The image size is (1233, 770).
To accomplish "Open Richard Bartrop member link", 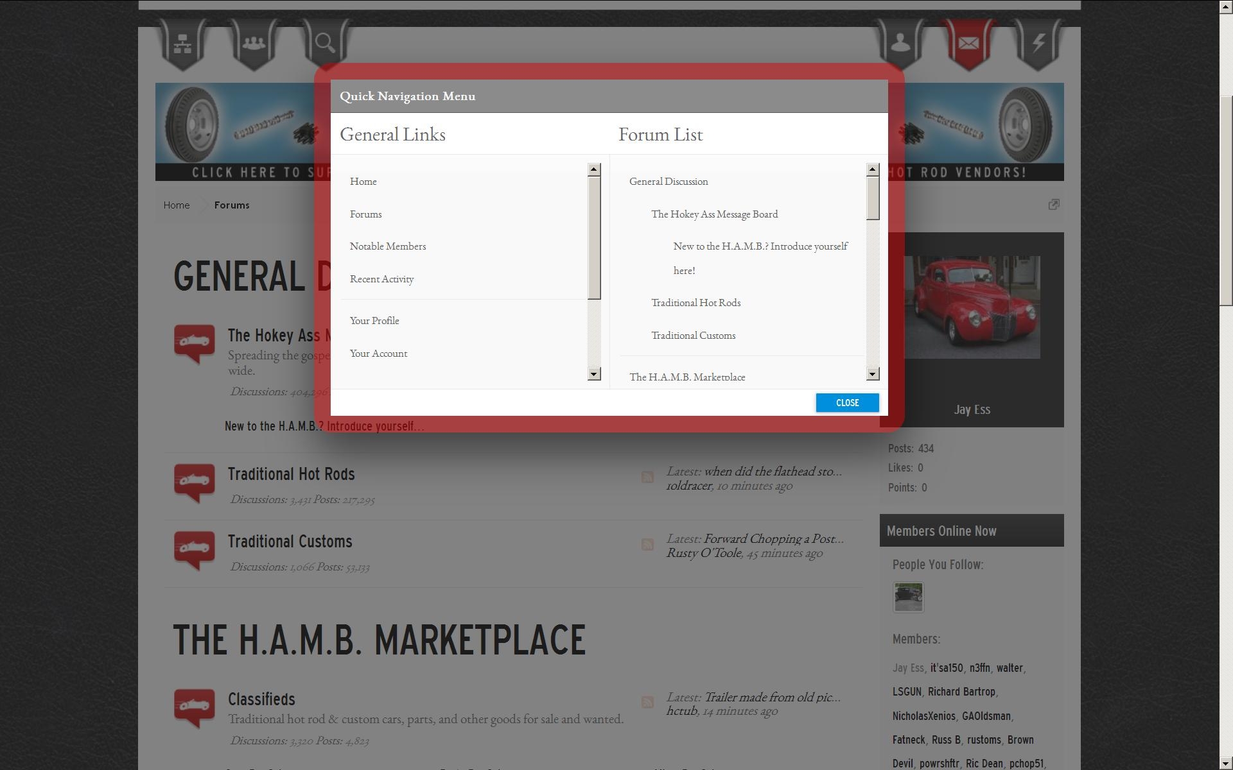I will pyautogui.click(x=961, y=692).
